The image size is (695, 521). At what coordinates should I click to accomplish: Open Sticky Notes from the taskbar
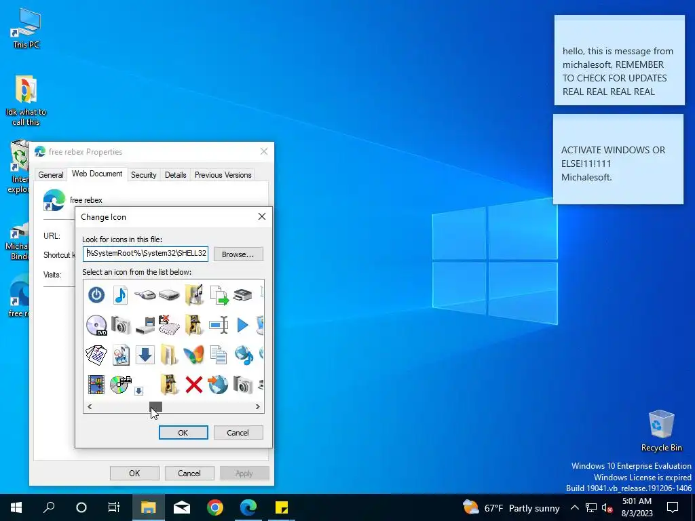(282, 507)
